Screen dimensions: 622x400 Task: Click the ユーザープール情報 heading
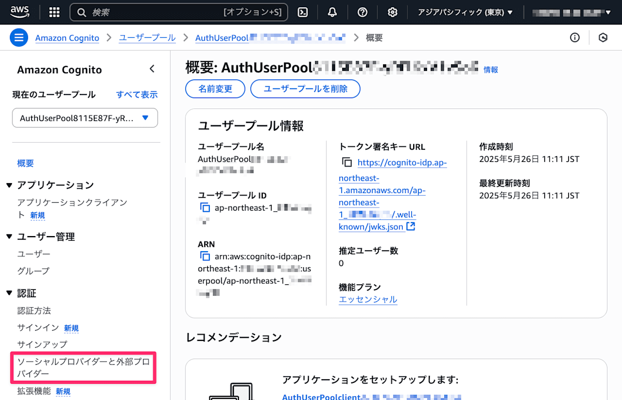tap(251, 126)
